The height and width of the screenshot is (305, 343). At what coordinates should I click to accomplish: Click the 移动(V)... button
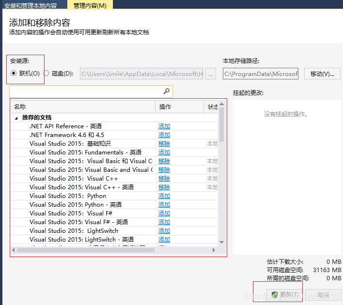(322, 74)
